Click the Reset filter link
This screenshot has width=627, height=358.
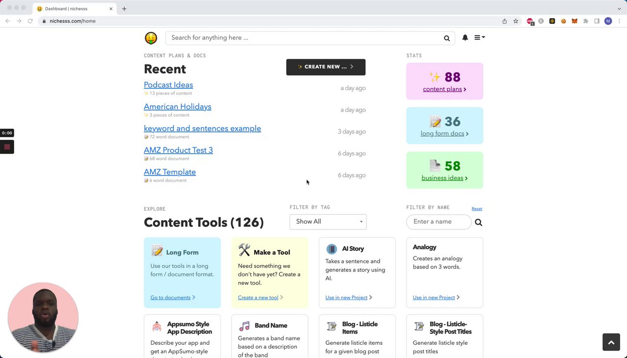[477, 209]
